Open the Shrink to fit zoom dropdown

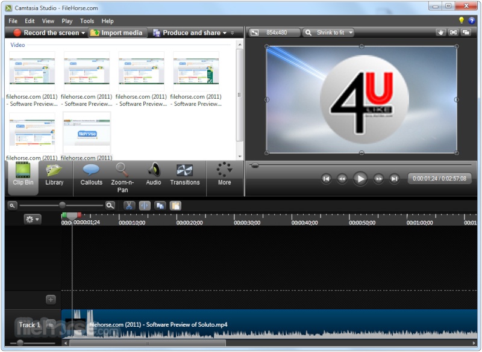[x=328, y=32]
